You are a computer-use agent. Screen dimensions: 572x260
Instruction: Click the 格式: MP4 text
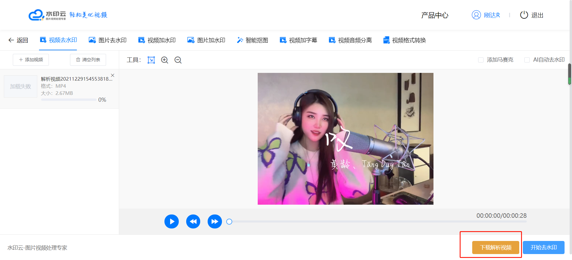point(53,86)
